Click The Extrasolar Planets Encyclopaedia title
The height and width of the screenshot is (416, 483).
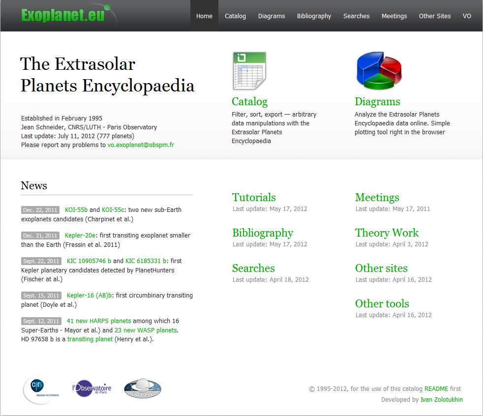[108, 75]
